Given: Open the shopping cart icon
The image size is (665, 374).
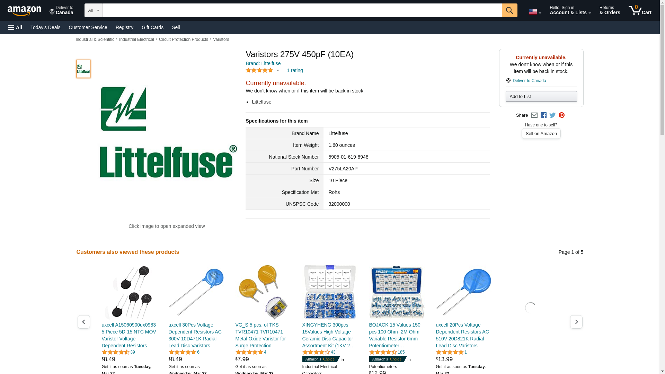Looking at the screenshot, I should click(x=640, y=10).
